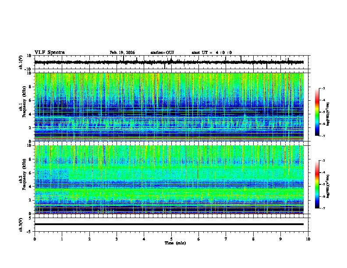The height and width of the screenshot is (268, 347).
Task: Click the 'start UT = 4 : 0 : 0' text
Action: point(212,53)
